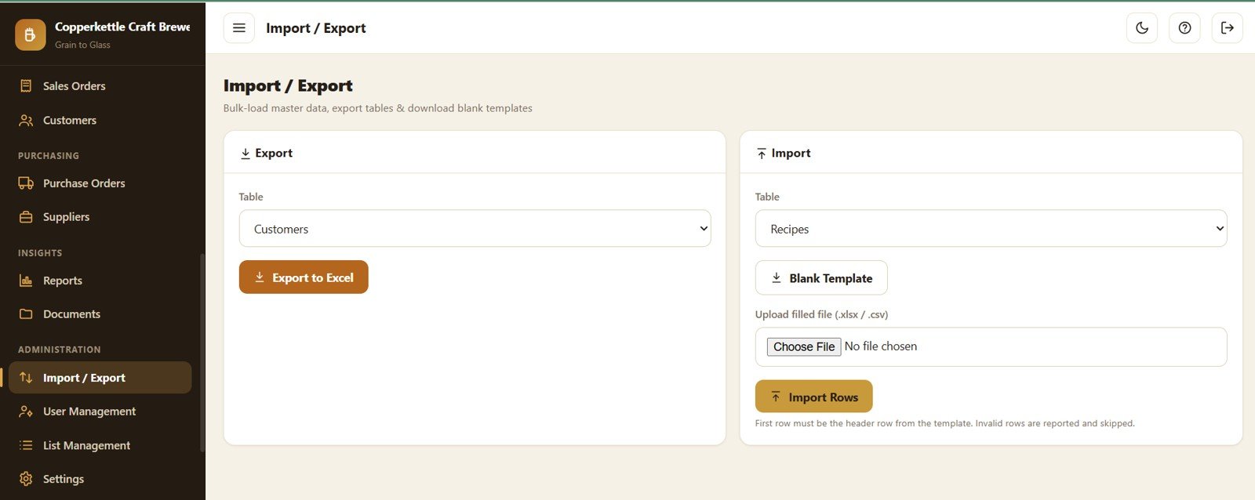Click the Documents folder icon

click(26, 314)
